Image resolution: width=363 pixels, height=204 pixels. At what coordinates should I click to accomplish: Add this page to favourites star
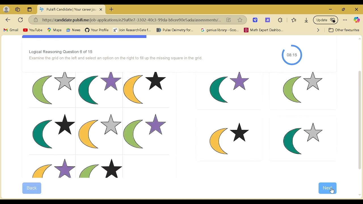(240, 20)
